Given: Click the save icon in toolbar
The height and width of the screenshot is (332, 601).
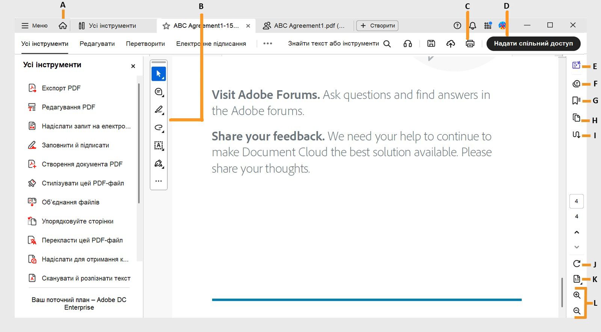Looking at the screenshot, I should [x=431, y=44].
